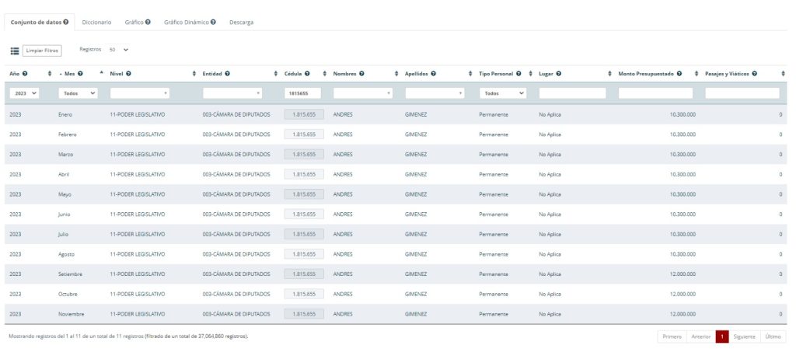Click the Lugar filter text field
The image size is (796, 349).
[572, 93]
